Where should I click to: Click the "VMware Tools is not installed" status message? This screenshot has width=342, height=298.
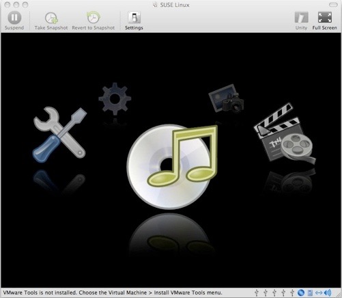[x=113, y=293]
